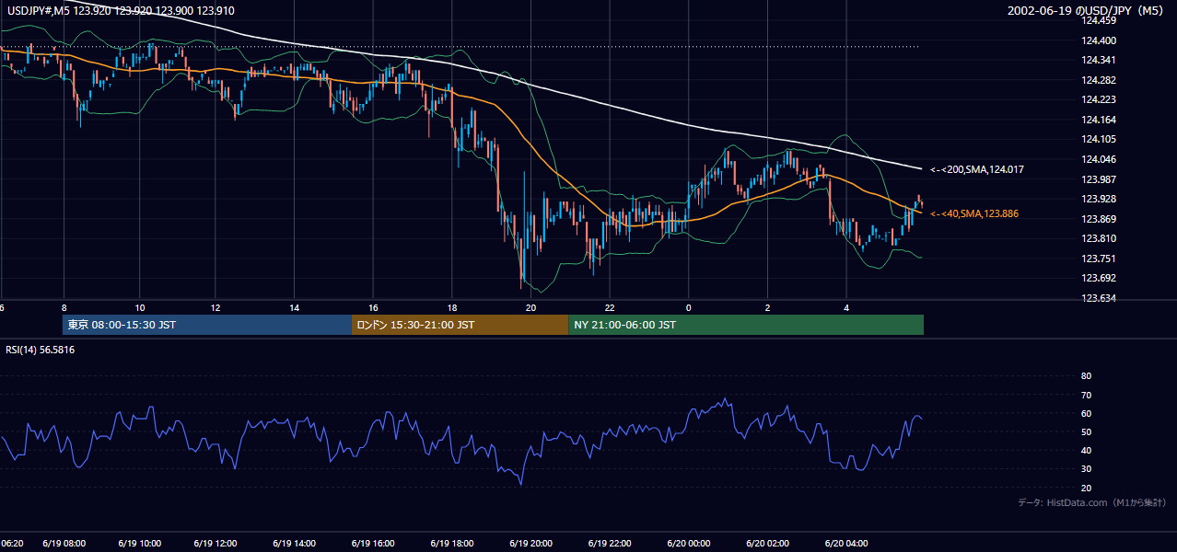This screenshot has width=1177, height=552.
Task: Click the HistData.com data source credit
Action: click(x=1091, y=503)
